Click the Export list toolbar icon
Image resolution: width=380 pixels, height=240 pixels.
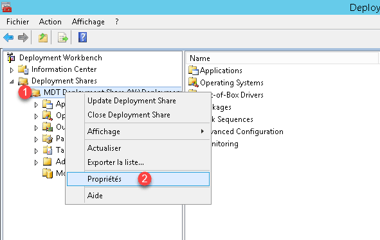tap(63, 37)
